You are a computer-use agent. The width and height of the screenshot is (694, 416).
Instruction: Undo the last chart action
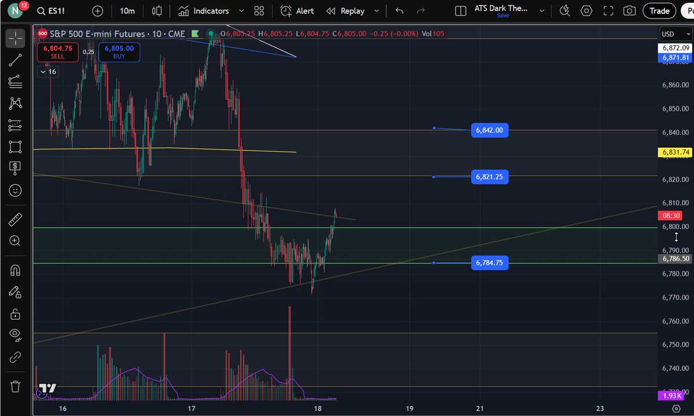coord(399,11)
